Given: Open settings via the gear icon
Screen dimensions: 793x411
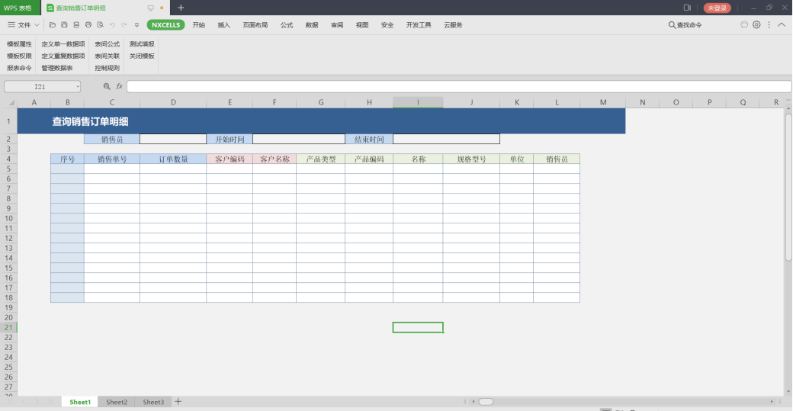Looking at the screenshot, I should pos(756,24).
